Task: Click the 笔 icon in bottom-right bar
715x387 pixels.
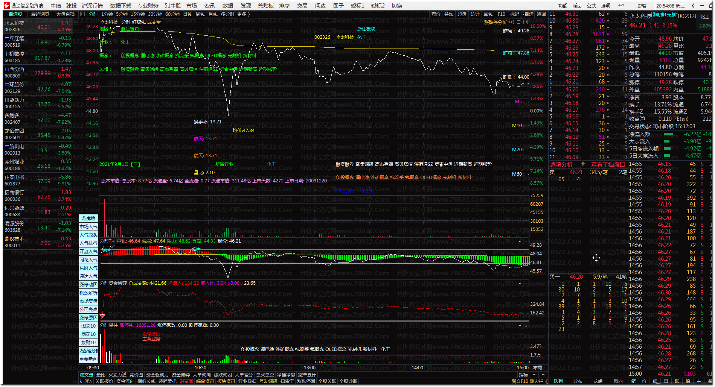Action: point(633,381)
